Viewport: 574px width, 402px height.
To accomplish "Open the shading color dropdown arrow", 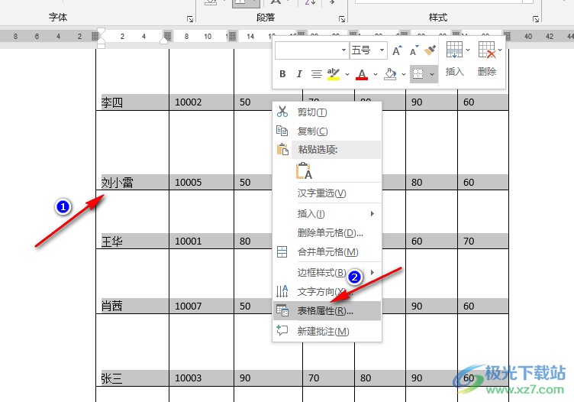I will [404, 74].
